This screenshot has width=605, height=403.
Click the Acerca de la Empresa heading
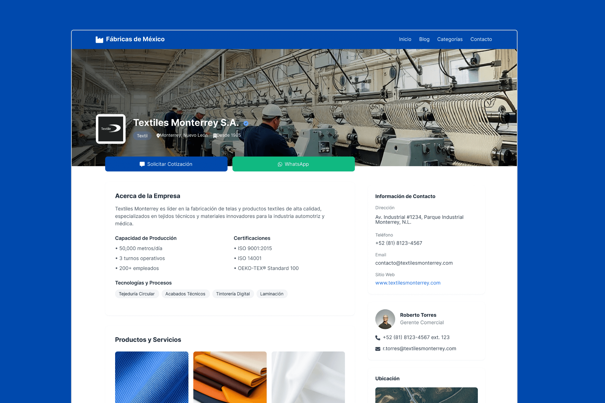(148, 196)
